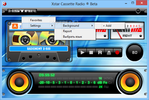Close the Xstar Cassette Radio window
This screenshot has height=100, width=149.
point(142,3)
